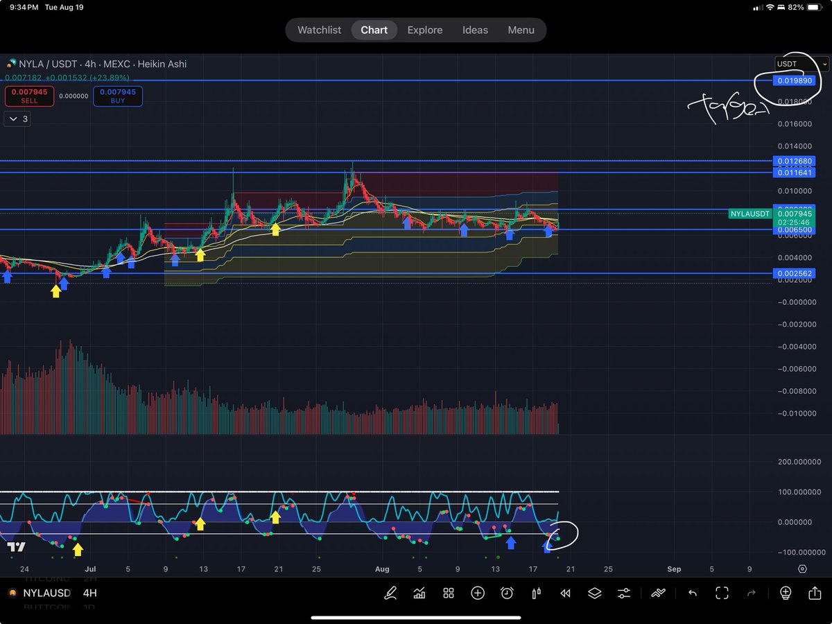Open publish idea lightbulb icon

(786, 593)
